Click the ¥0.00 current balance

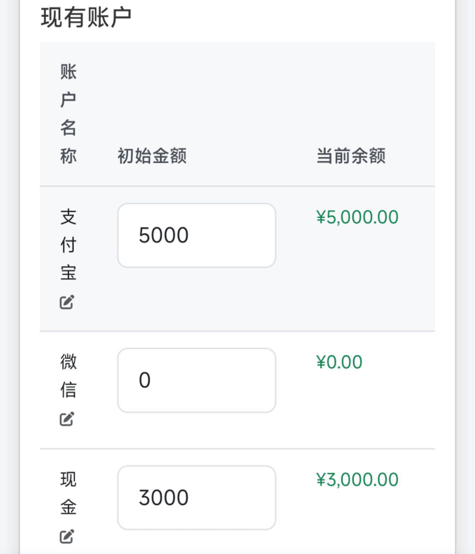(339, 362)
